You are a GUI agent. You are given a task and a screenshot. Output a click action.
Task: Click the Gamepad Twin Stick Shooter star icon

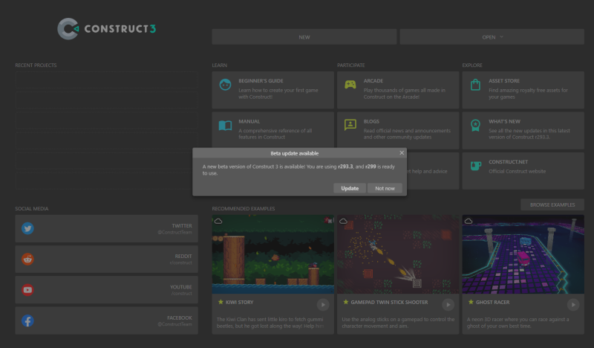click(345, 302)
